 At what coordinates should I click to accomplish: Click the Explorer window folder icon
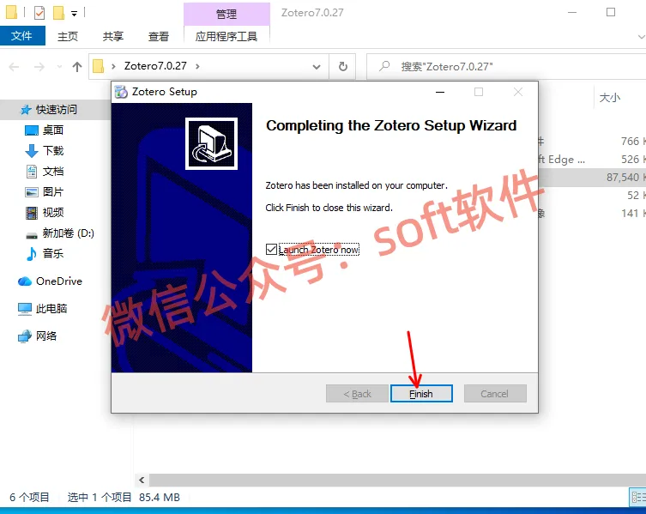[11, 12]
